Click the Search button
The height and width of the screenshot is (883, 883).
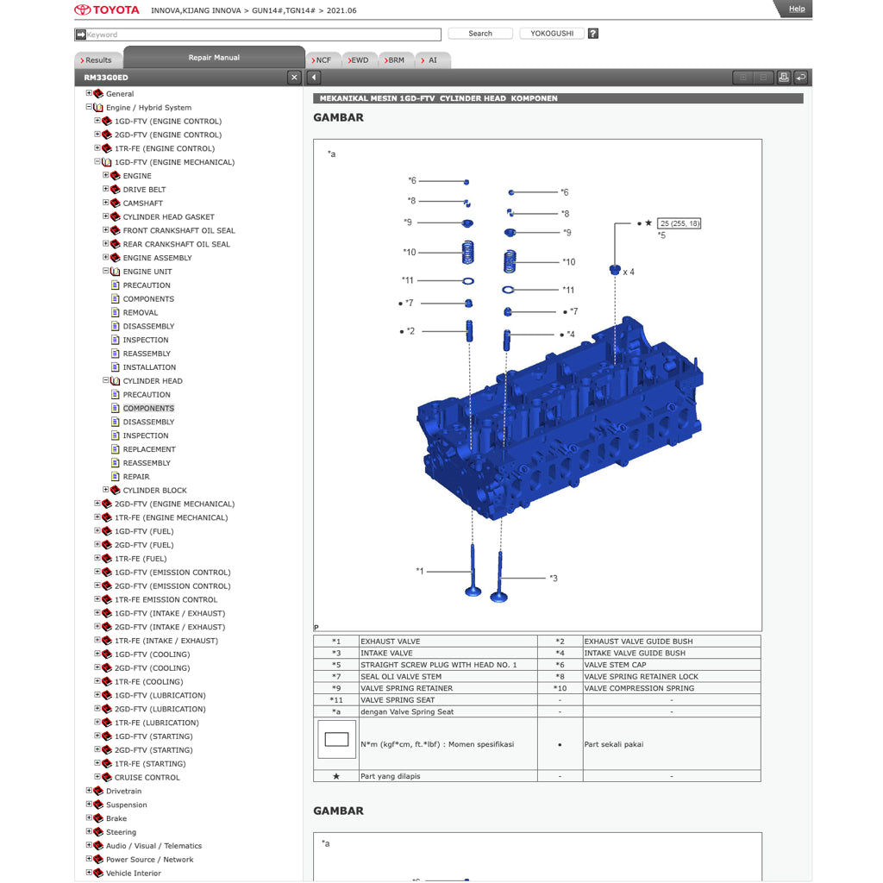click(x=479, y=34)
